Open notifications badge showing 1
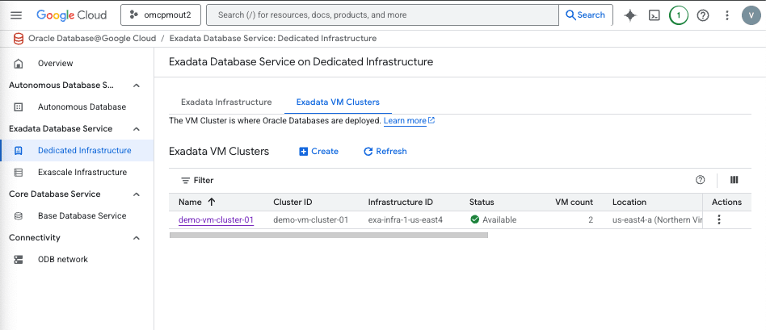 679,15
